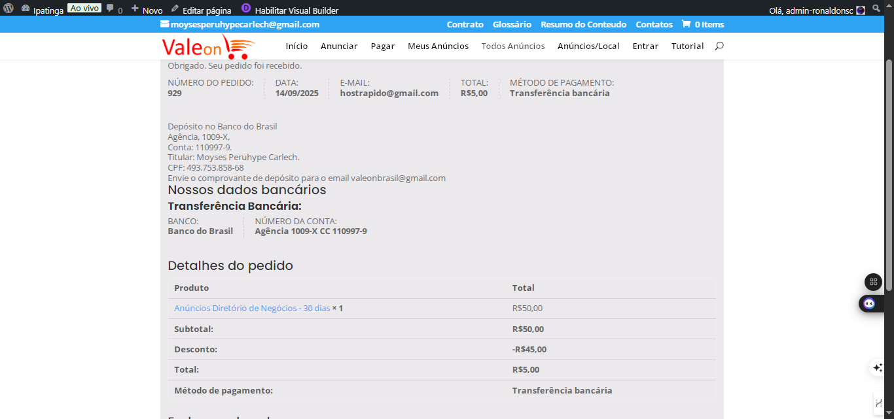
Task: Open the floating four-squares apps icon
Action: tap(873, 282)
